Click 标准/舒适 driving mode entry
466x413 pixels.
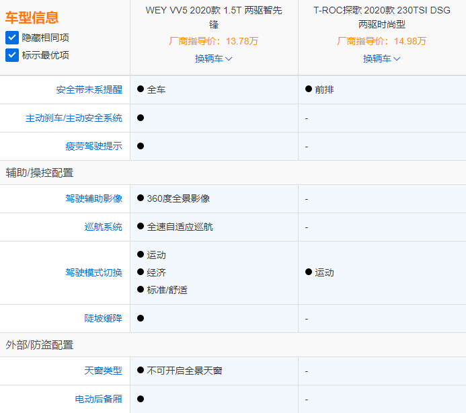tap(167, 290)
